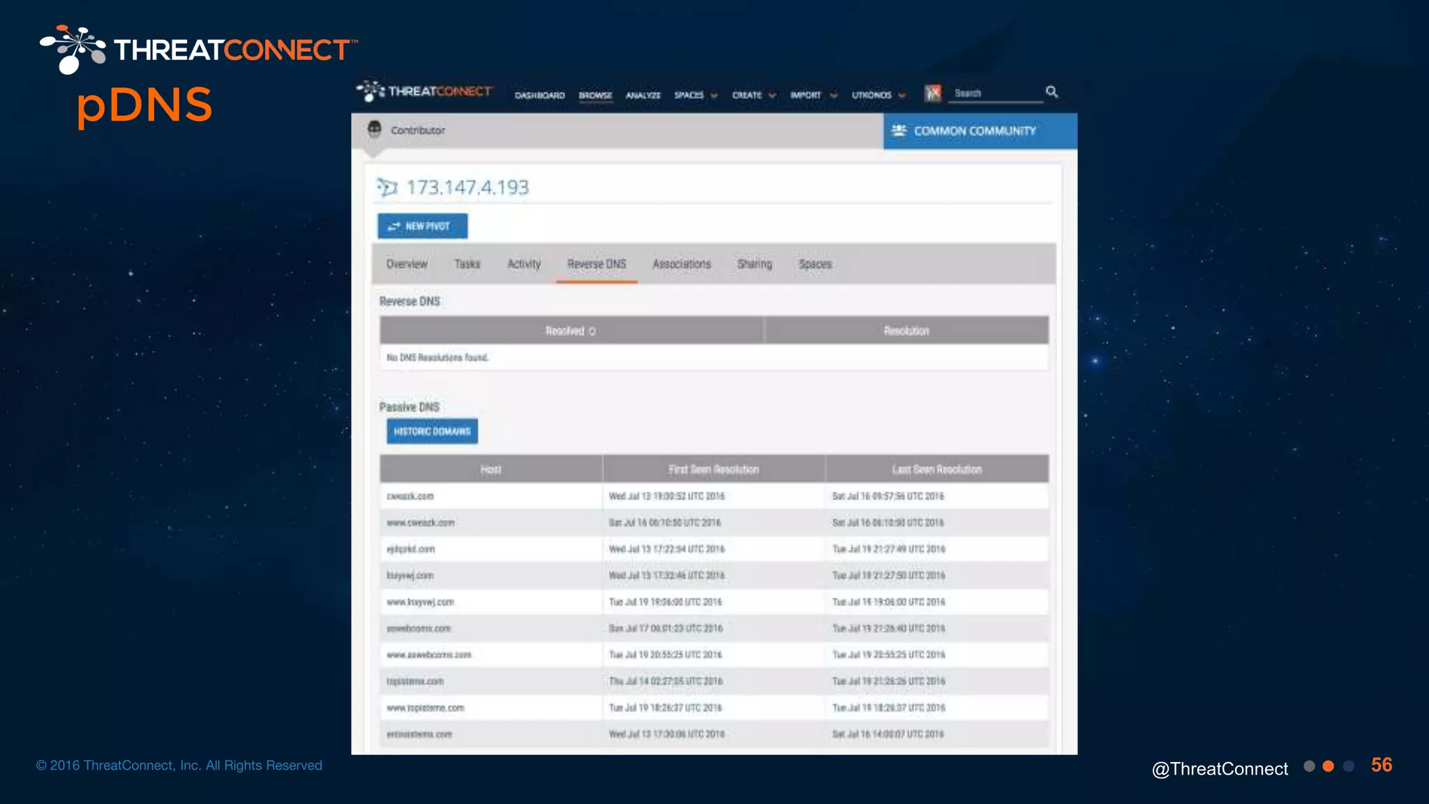
Task: Expand the Spaces dropdown in navbar
Action: coord(696,95)
